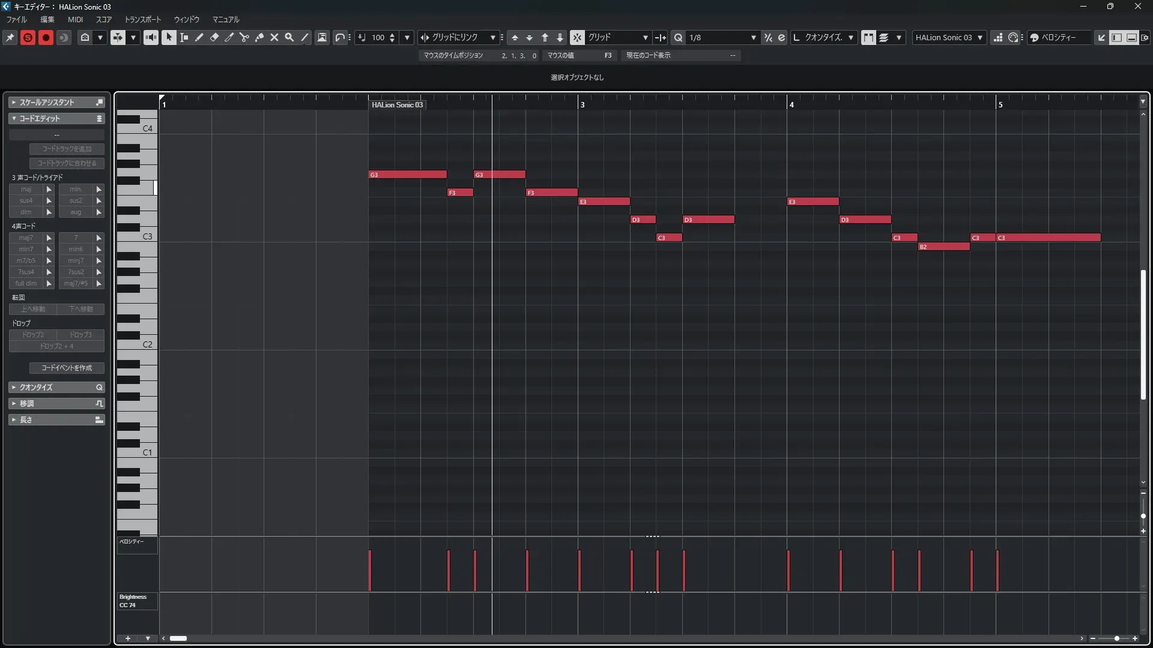Click the bar 4 marker in ruler
This screenshot has height=648, width=1153.
pos(791,104)
